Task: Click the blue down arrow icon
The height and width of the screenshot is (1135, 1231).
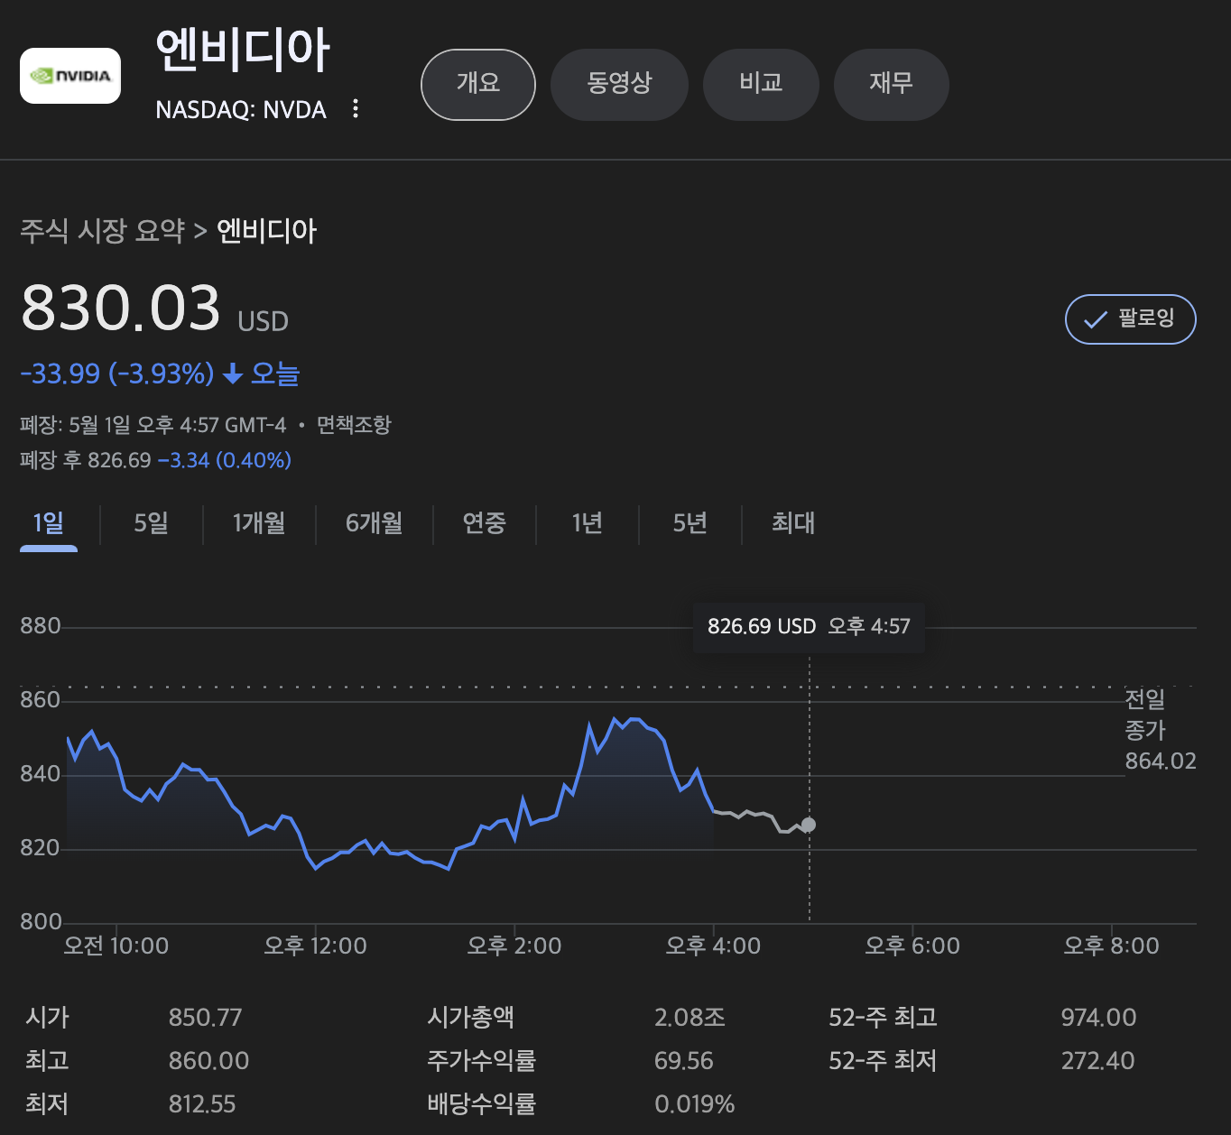Action: (x=233, y=374)
